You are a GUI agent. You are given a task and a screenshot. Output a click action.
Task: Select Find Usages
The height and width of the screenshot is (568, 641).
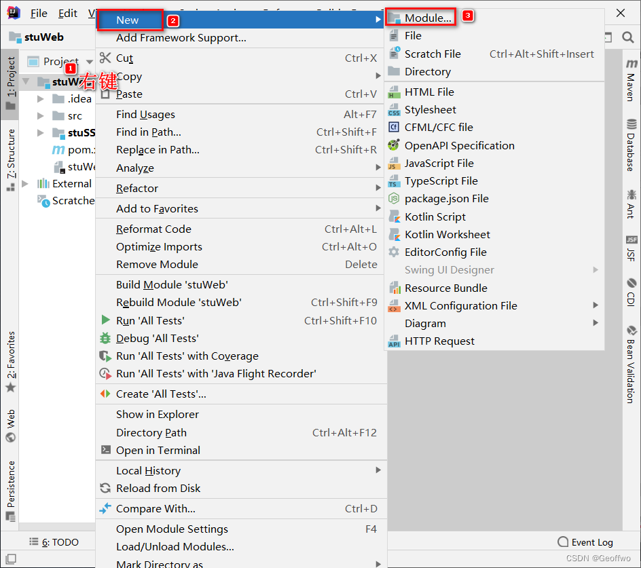click(241, 115)
